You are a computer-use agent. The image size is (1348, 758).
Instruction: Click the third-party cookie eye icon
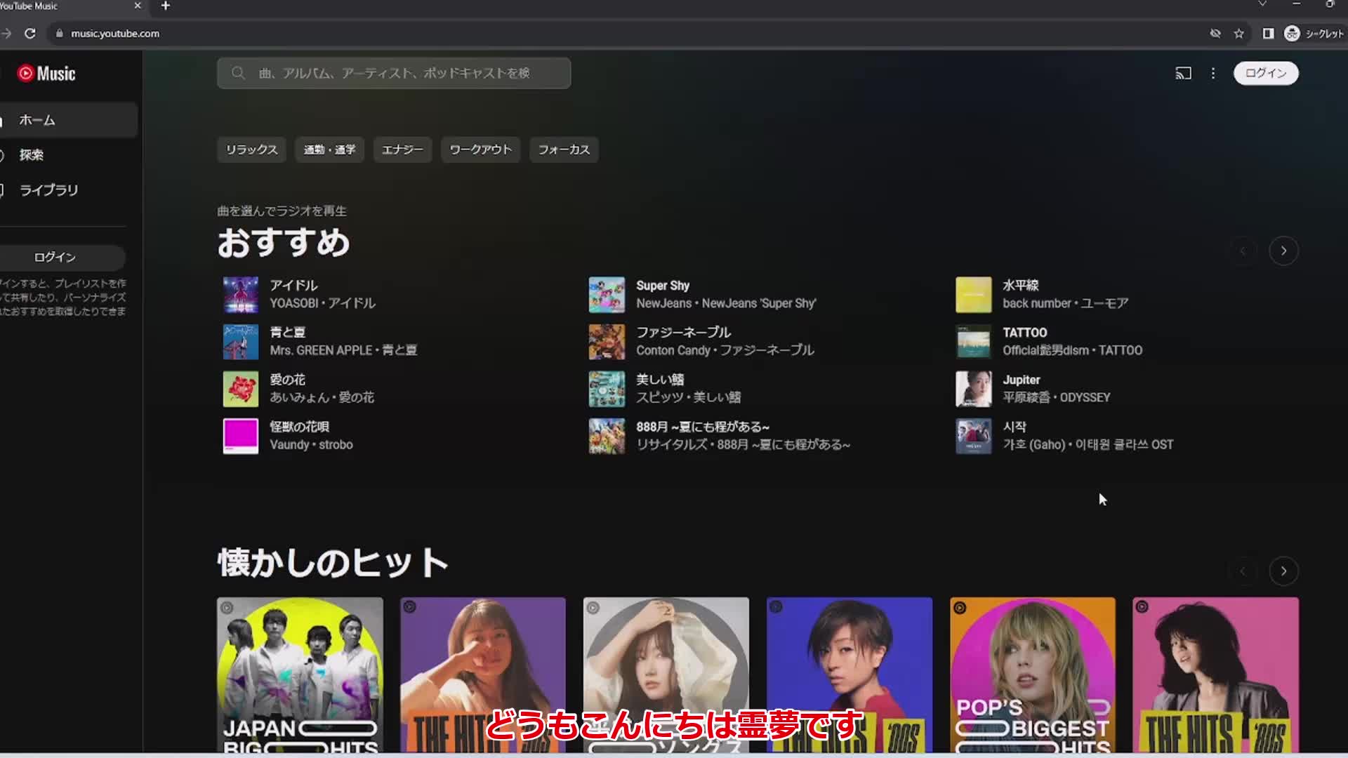[1215, 33]
